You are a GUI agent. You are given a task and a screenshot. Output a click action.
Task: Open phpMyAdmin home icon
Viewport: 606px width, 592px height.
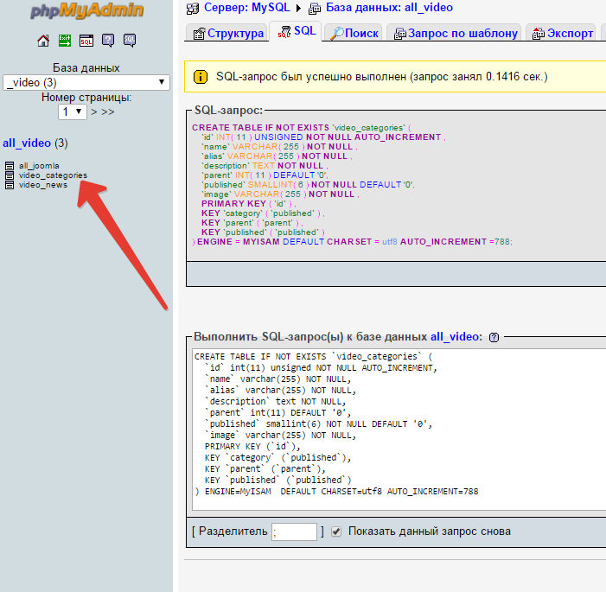coord(43,41)
